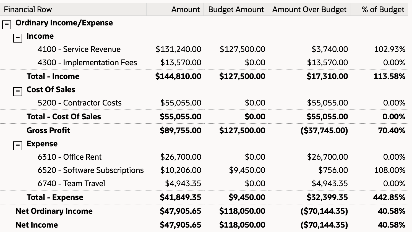Click the Gross Profit row label
The height and width of the screenshot is (232, 412).
[48, 130]
